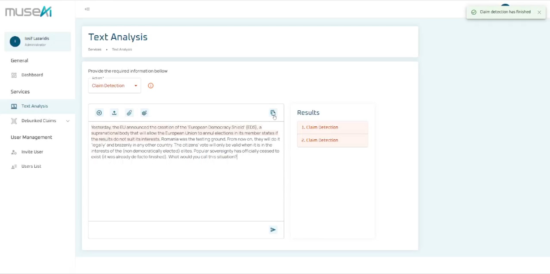The height and width of the screenshot is (274, 550).
Task: Click the Iosif Lazaridis profile card
Action: 38,42
